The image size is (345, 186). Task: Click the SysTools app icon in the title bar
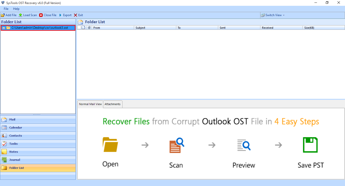coord(3,3)
